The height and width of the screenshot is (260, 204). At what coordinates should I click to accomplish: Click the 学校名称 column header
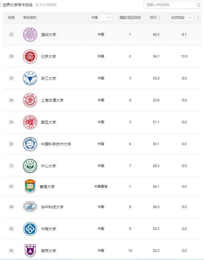point(30,18)
